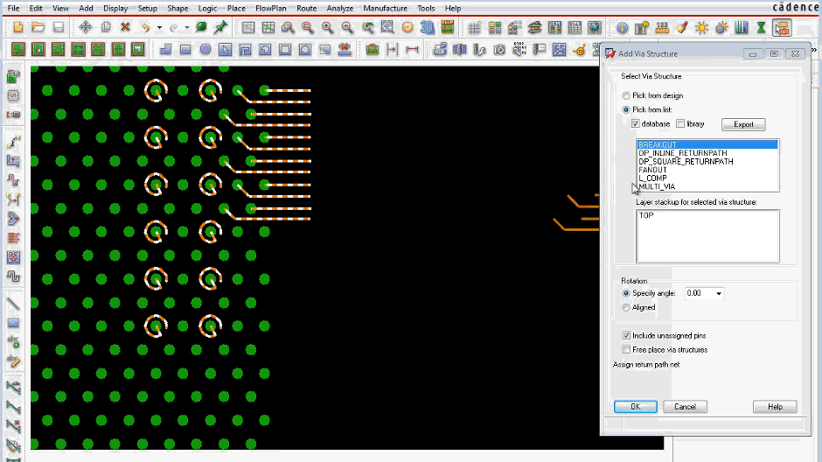The height and width of the screenshot is (462, 822).
Task: Select the blue circle shape tool
Action: (205, 49)
